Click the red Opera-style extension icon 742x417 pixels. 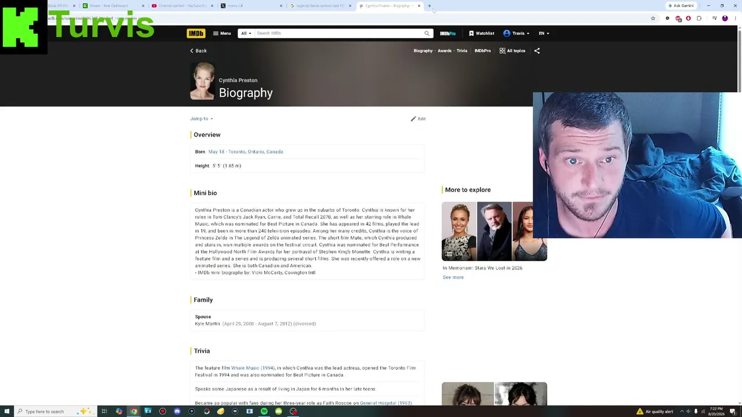689,19
